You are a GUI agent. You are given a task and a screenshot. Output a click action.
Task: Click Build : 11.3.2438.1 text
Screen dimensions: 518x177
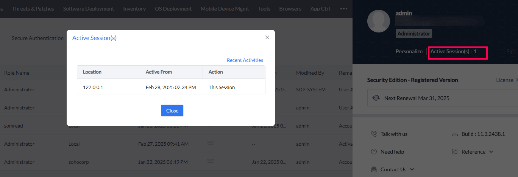click(483, 134)
